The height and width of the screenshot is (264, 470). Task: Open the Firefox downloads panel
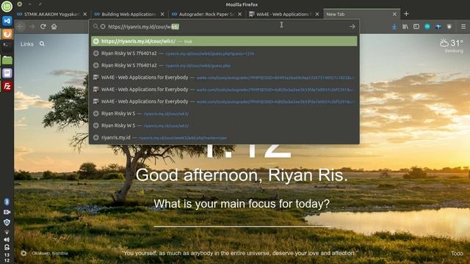(x=394, y=26)
